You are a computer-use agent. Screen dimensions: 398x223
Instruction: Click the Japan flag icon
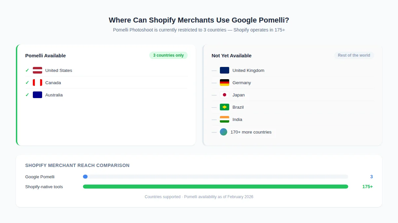tap(225, 95)
